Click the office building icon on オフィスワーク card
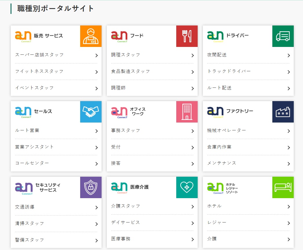This screenshot has width=303, height=250. tap(187, 112)
